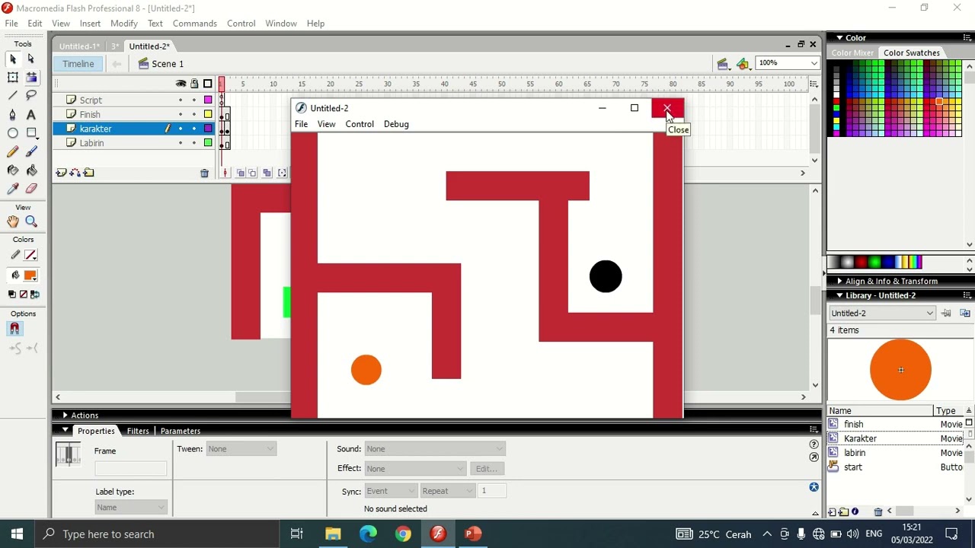
Task: Toggle lock dot of Labirin layer
Action: pyautogui.click(x=194, y=143)
